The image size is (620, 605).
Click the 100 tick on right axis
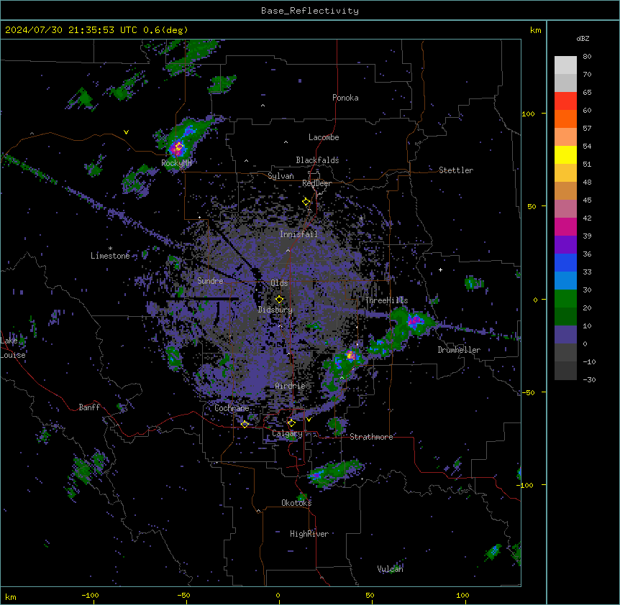(x=528, y=114)
